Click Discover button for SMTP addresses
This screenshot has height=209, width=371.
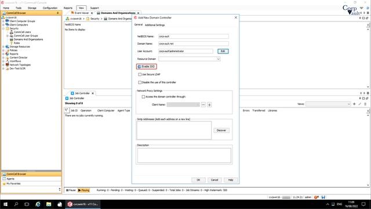coord(221,130)
